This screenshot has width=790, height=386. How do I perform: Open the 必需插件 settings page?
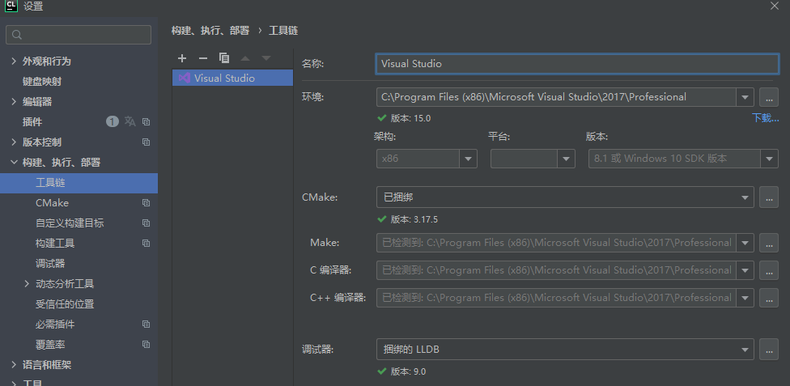click(x=55, y=324)
